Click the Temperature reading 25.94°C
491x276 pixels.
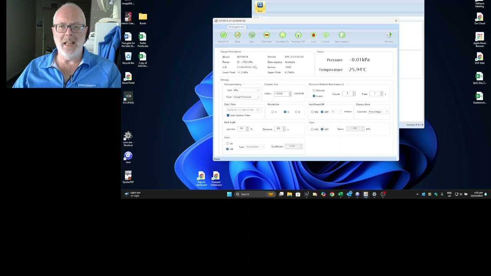tap(358, 70)
